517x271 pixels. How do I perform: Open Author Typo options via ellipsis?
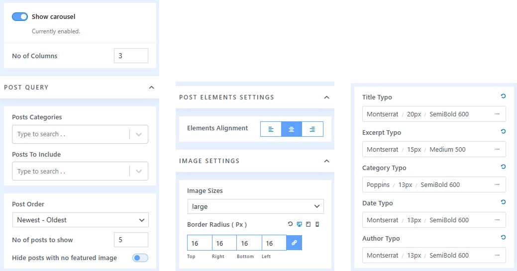click(x=497, y=255)
